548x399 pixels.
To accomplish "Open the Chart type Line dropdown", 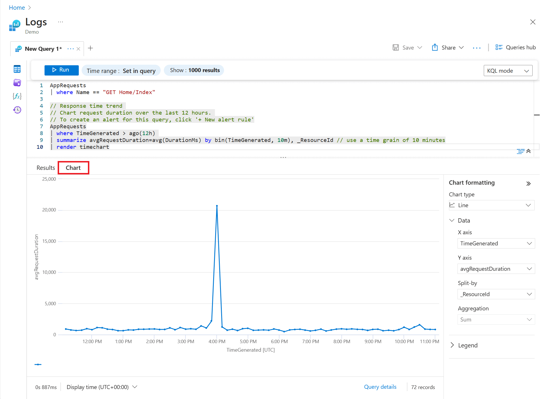I will pyautogui.click(x=491, y=205).
